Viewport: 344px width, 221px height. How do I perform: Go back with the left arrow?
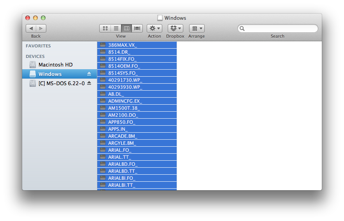(31, 28)
